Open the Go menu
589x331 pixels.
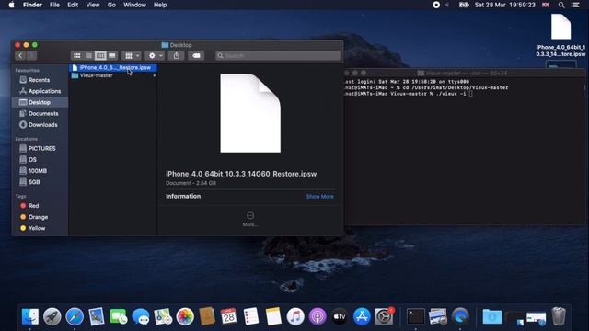pyautogui.click(x=111, y=5)
